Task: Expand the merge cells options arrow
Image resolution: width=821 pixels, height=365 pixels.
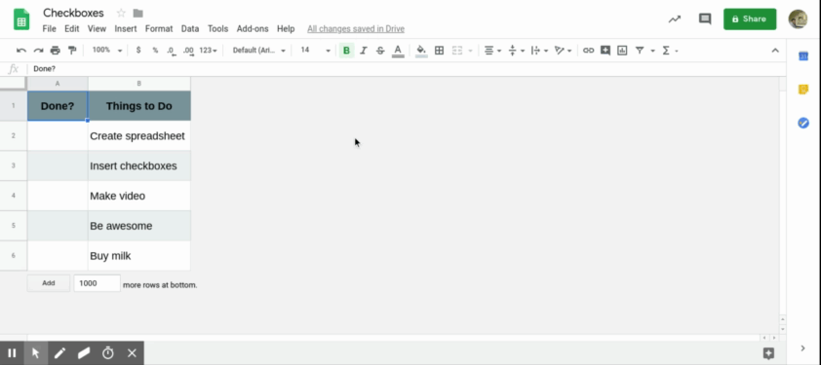Action: point(470,51)
